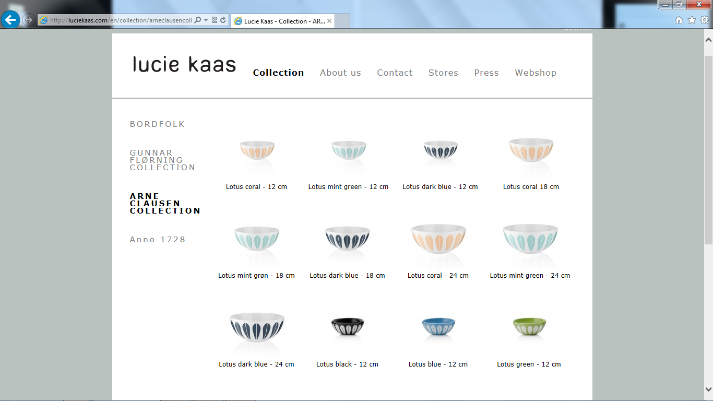Click the coral 12 cm Lotus bowl image
Image resolution: width=713 pixels, height=401 pixels.
tap(257, 150)
